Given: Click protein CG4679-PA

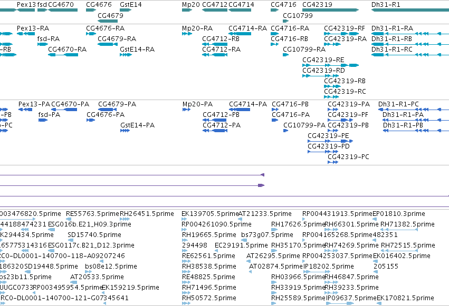Looking at the screenshot, I should [108, 110].
